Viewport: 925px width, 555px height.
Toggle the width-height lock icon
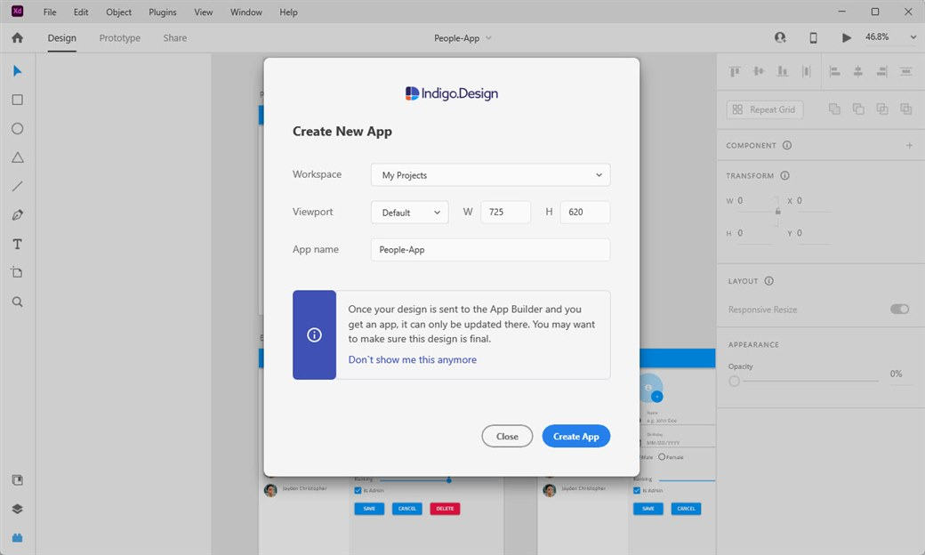pos(778,211)
